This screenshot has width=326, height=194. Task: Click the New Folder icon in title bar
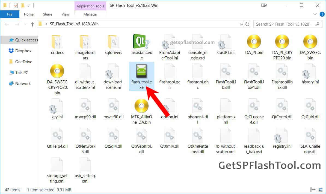22,5
